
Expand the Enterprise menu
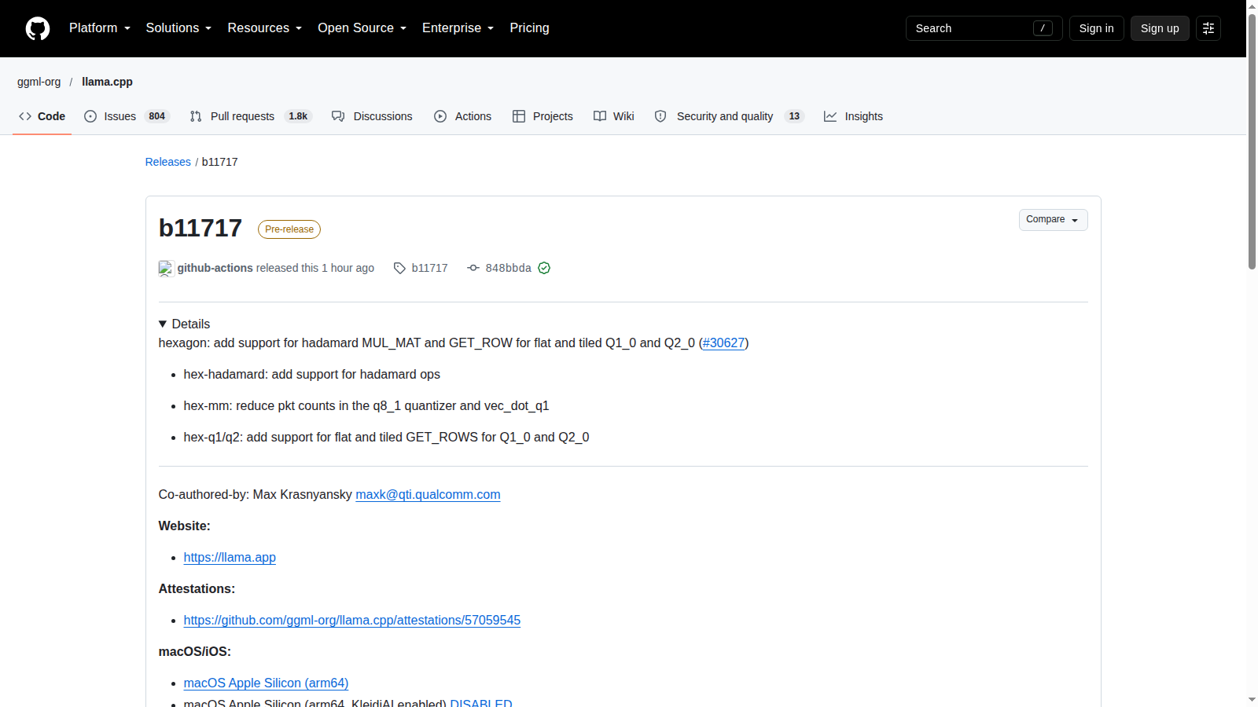tap(458, 28)
